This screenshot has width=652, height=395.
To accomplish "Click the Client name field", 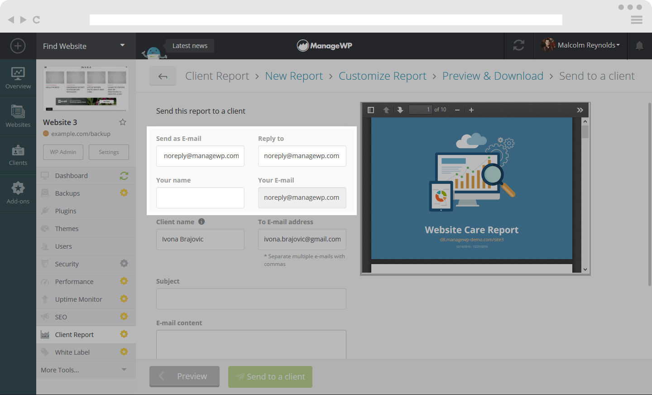I will coord(200,239).
